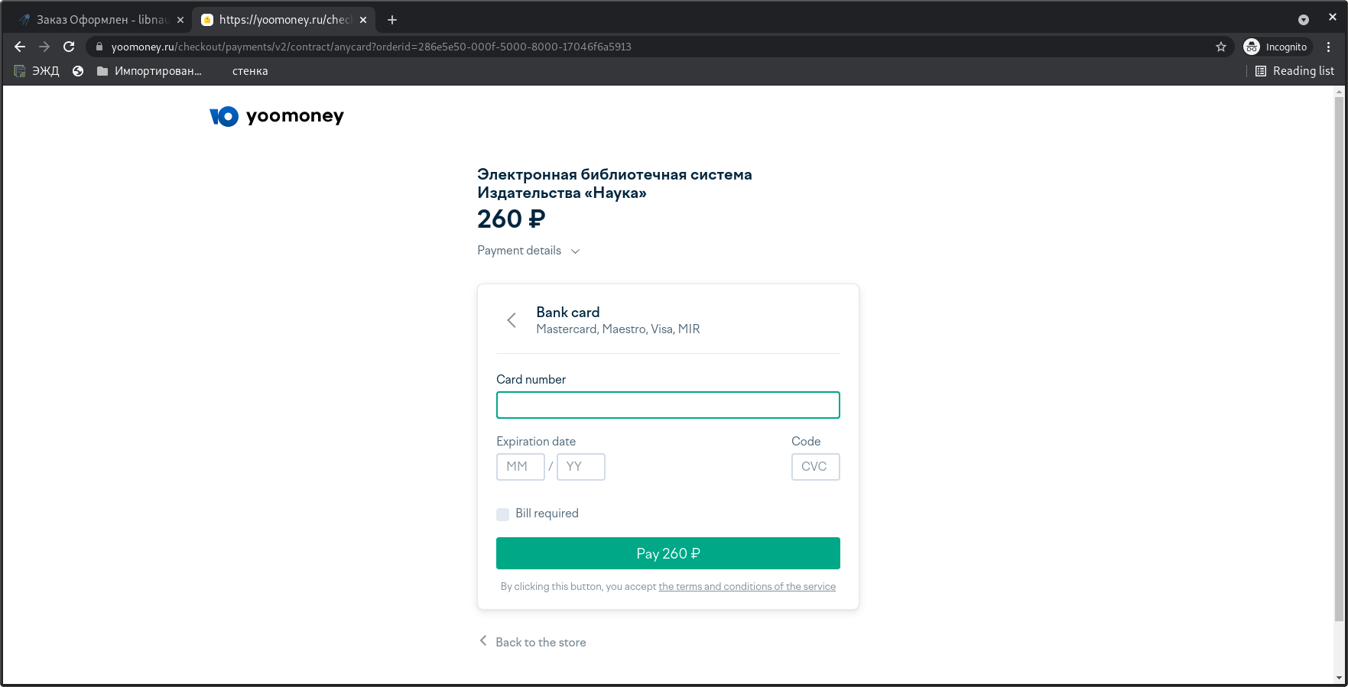Open the Incognito profile indicator
The width and height of the screenshot is (1348, 687).
tap(1277, 47)
